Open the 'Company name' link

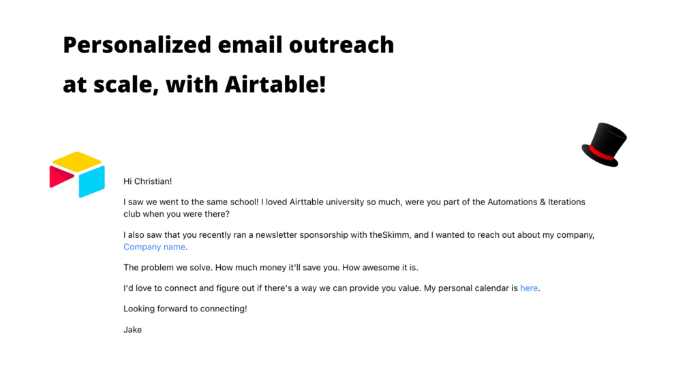154,247
